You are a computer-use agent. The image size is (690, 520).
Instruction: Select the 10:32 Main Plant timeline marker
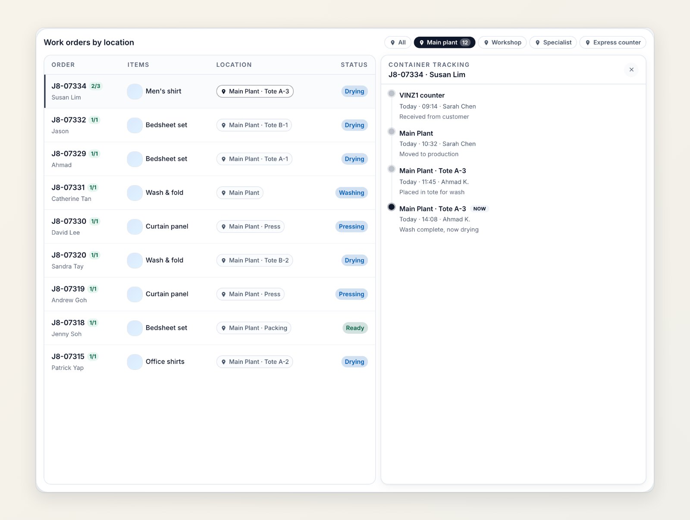pyautogui.click(x=392, y=132)
